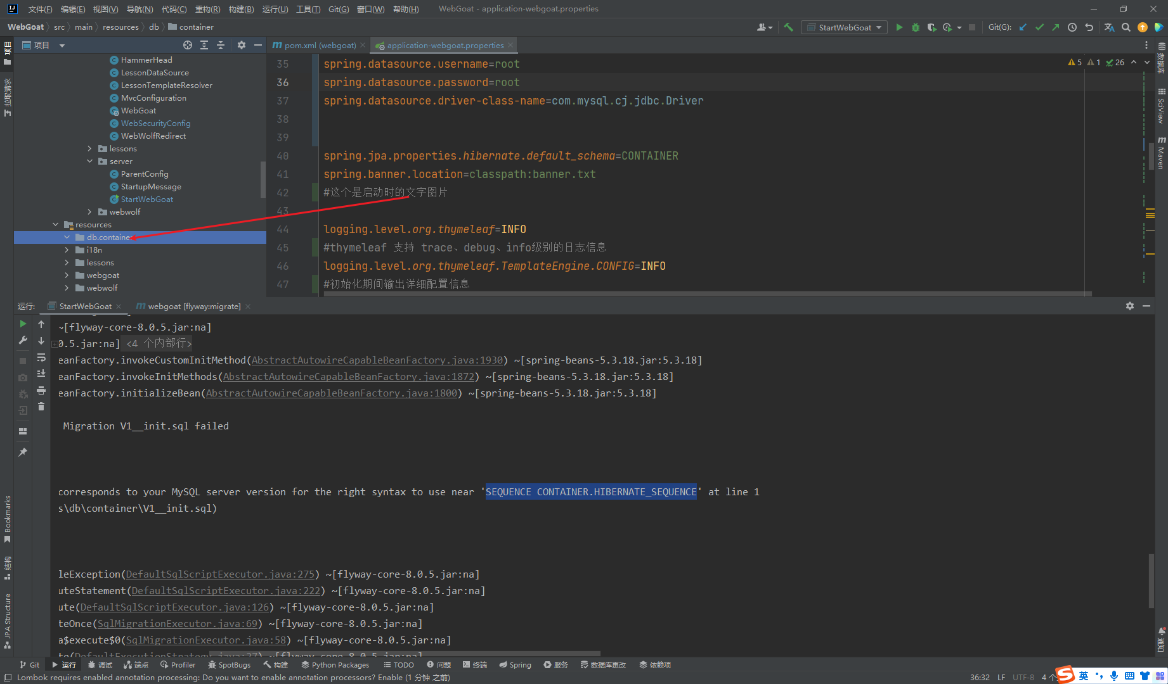Viewport: 1168px width, 684px height.
Task: Click the run console vertical scrollbar
Action: coord(1151,581)
